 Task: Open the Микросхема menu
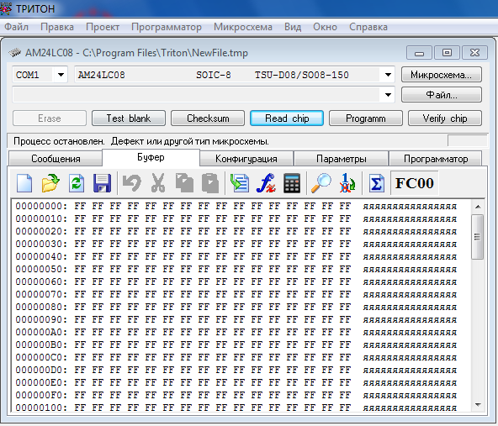243,27
